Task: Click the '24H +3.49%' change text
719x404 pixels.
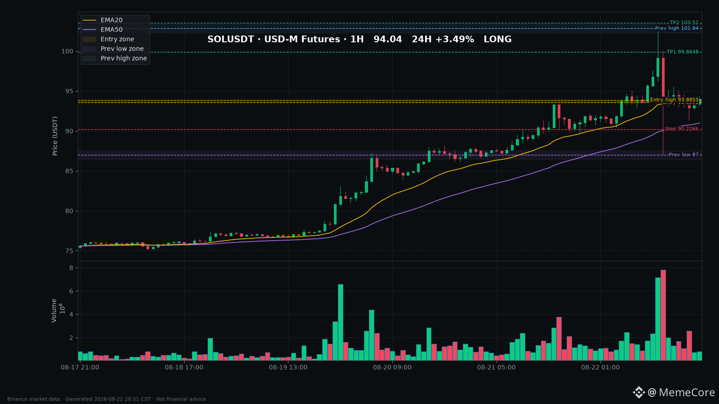Action: [443, 39]
